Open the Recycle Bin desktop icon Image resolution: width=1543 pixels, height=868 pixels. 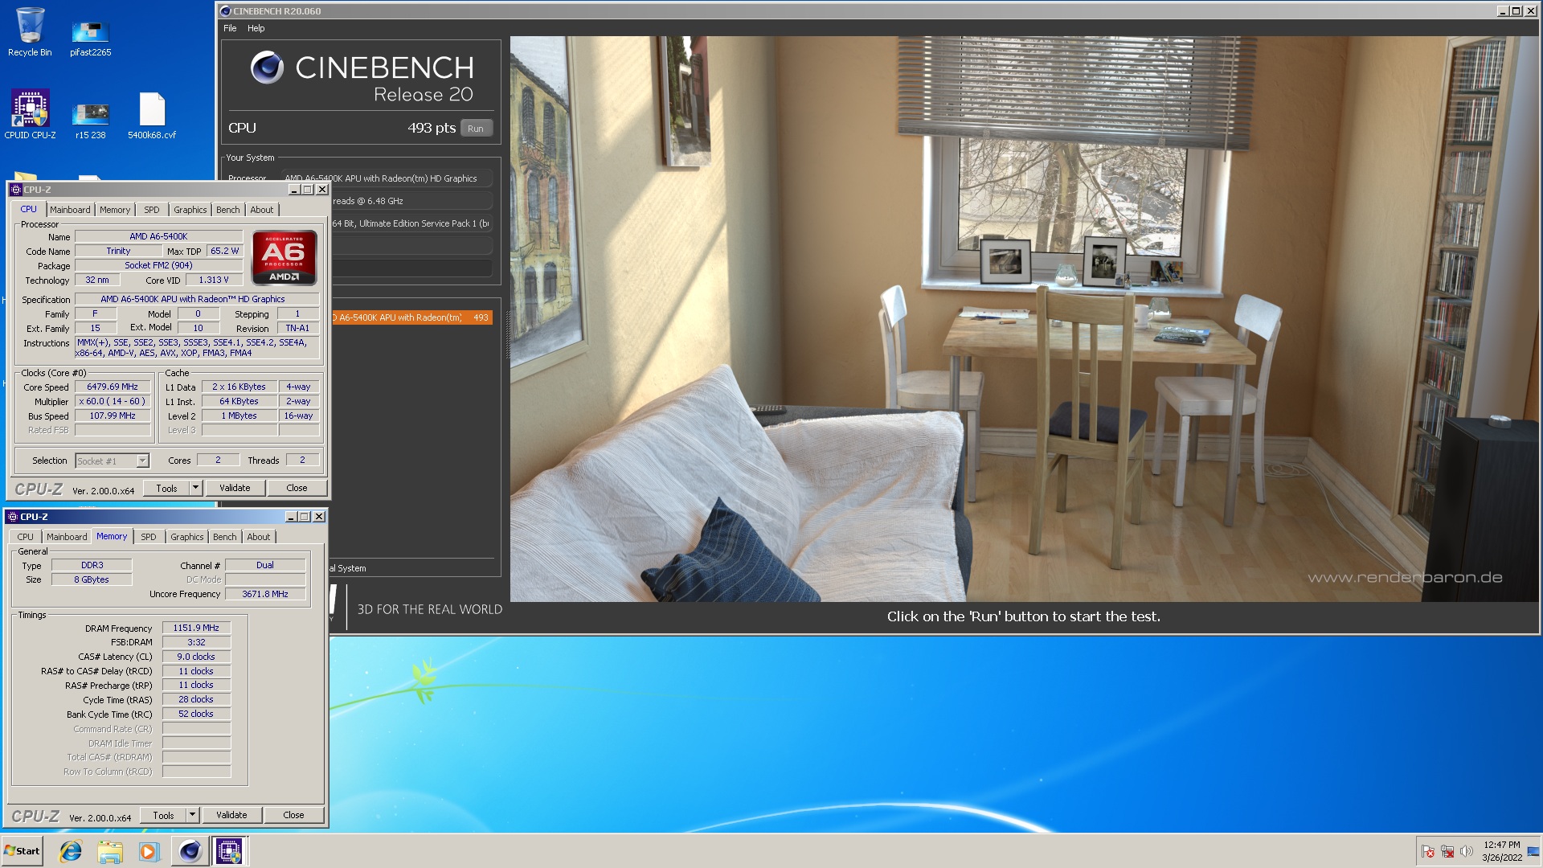click(x=30, y=32)
